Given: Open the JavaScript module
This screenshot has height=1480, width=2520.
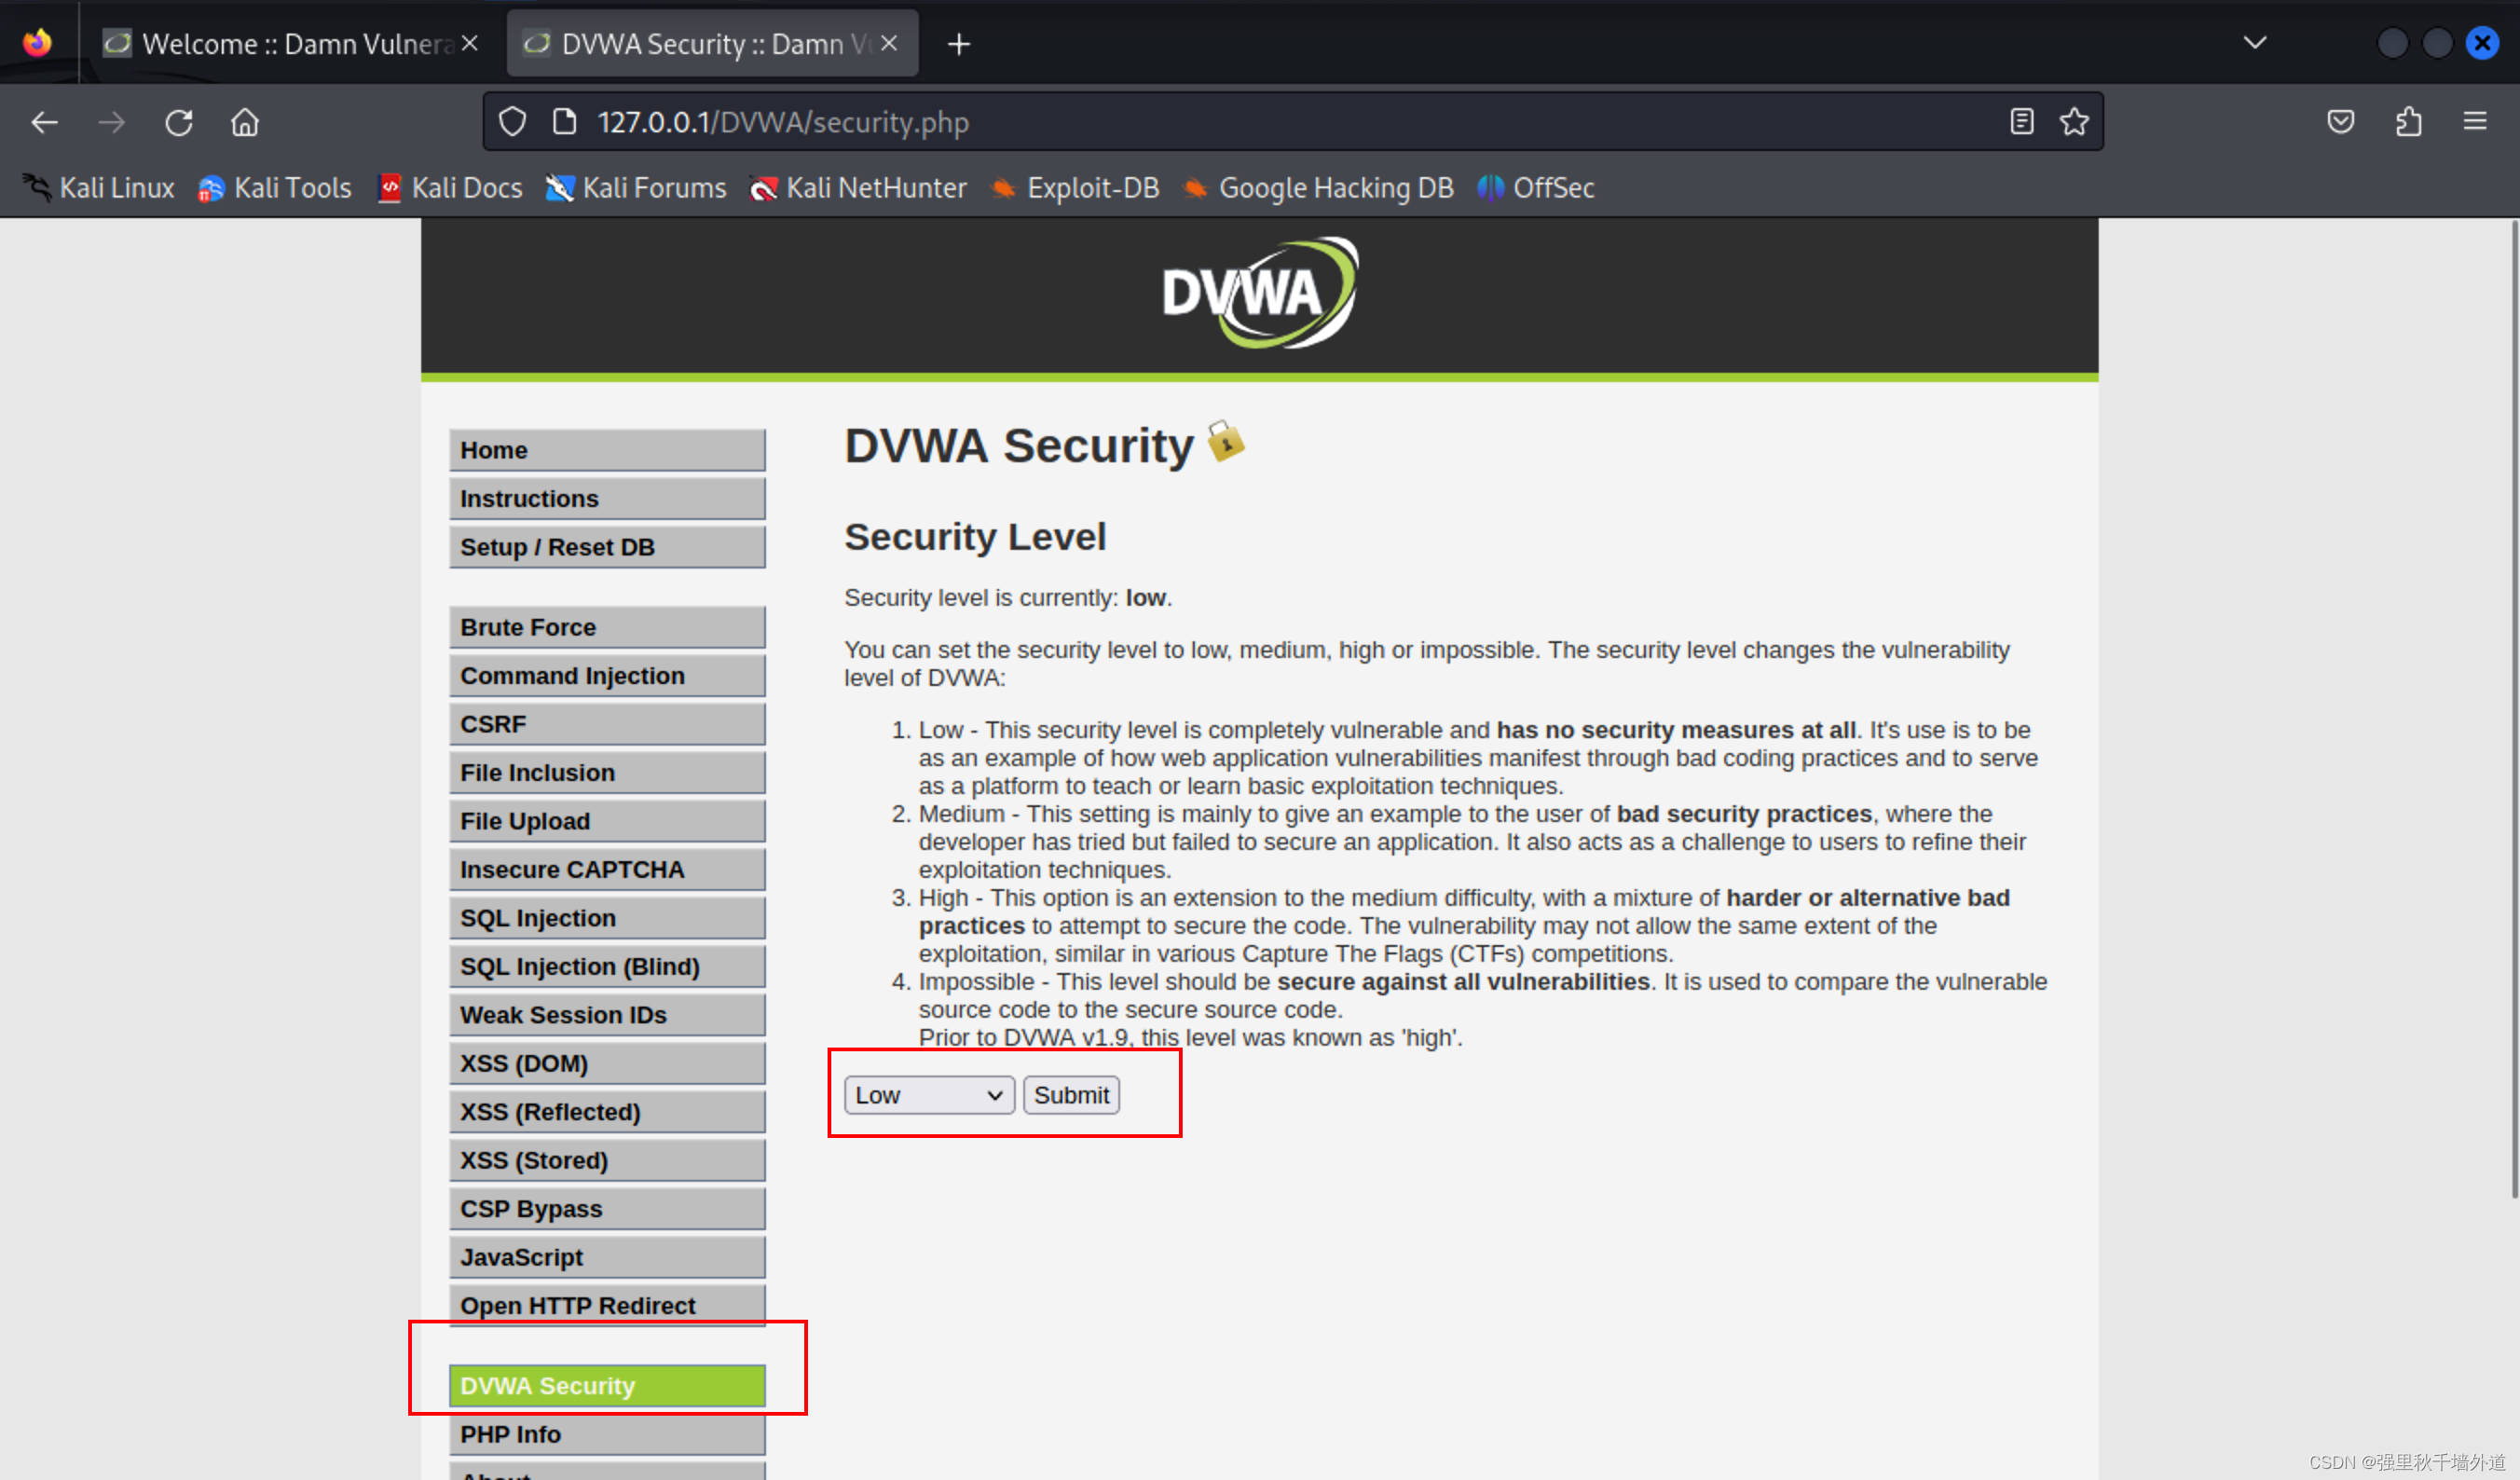Looking at the screenshot, I should pyautogui.click(x=607, y=1257).
